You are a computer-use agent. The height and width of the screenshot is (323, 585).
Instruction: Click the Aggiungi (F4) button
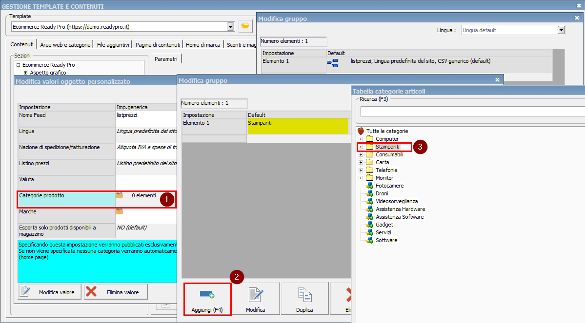pos(207,299)
